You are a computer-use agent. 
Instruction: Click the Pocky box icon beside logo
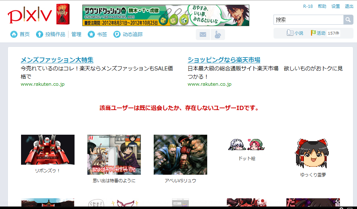pos(63,14)
